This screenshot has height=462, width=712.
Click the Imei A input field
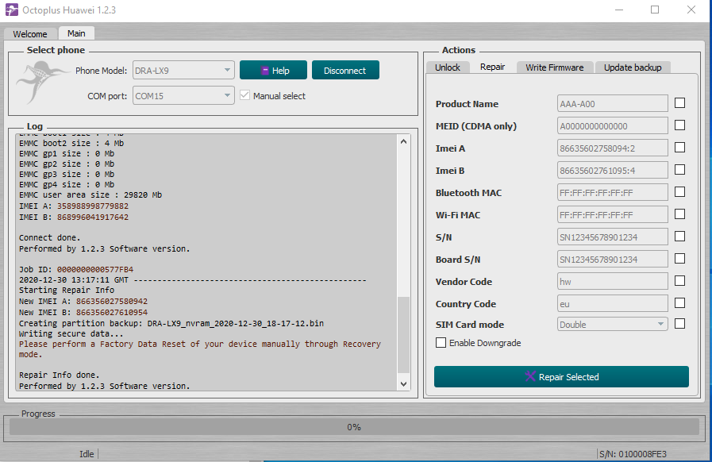coord(613,148)
